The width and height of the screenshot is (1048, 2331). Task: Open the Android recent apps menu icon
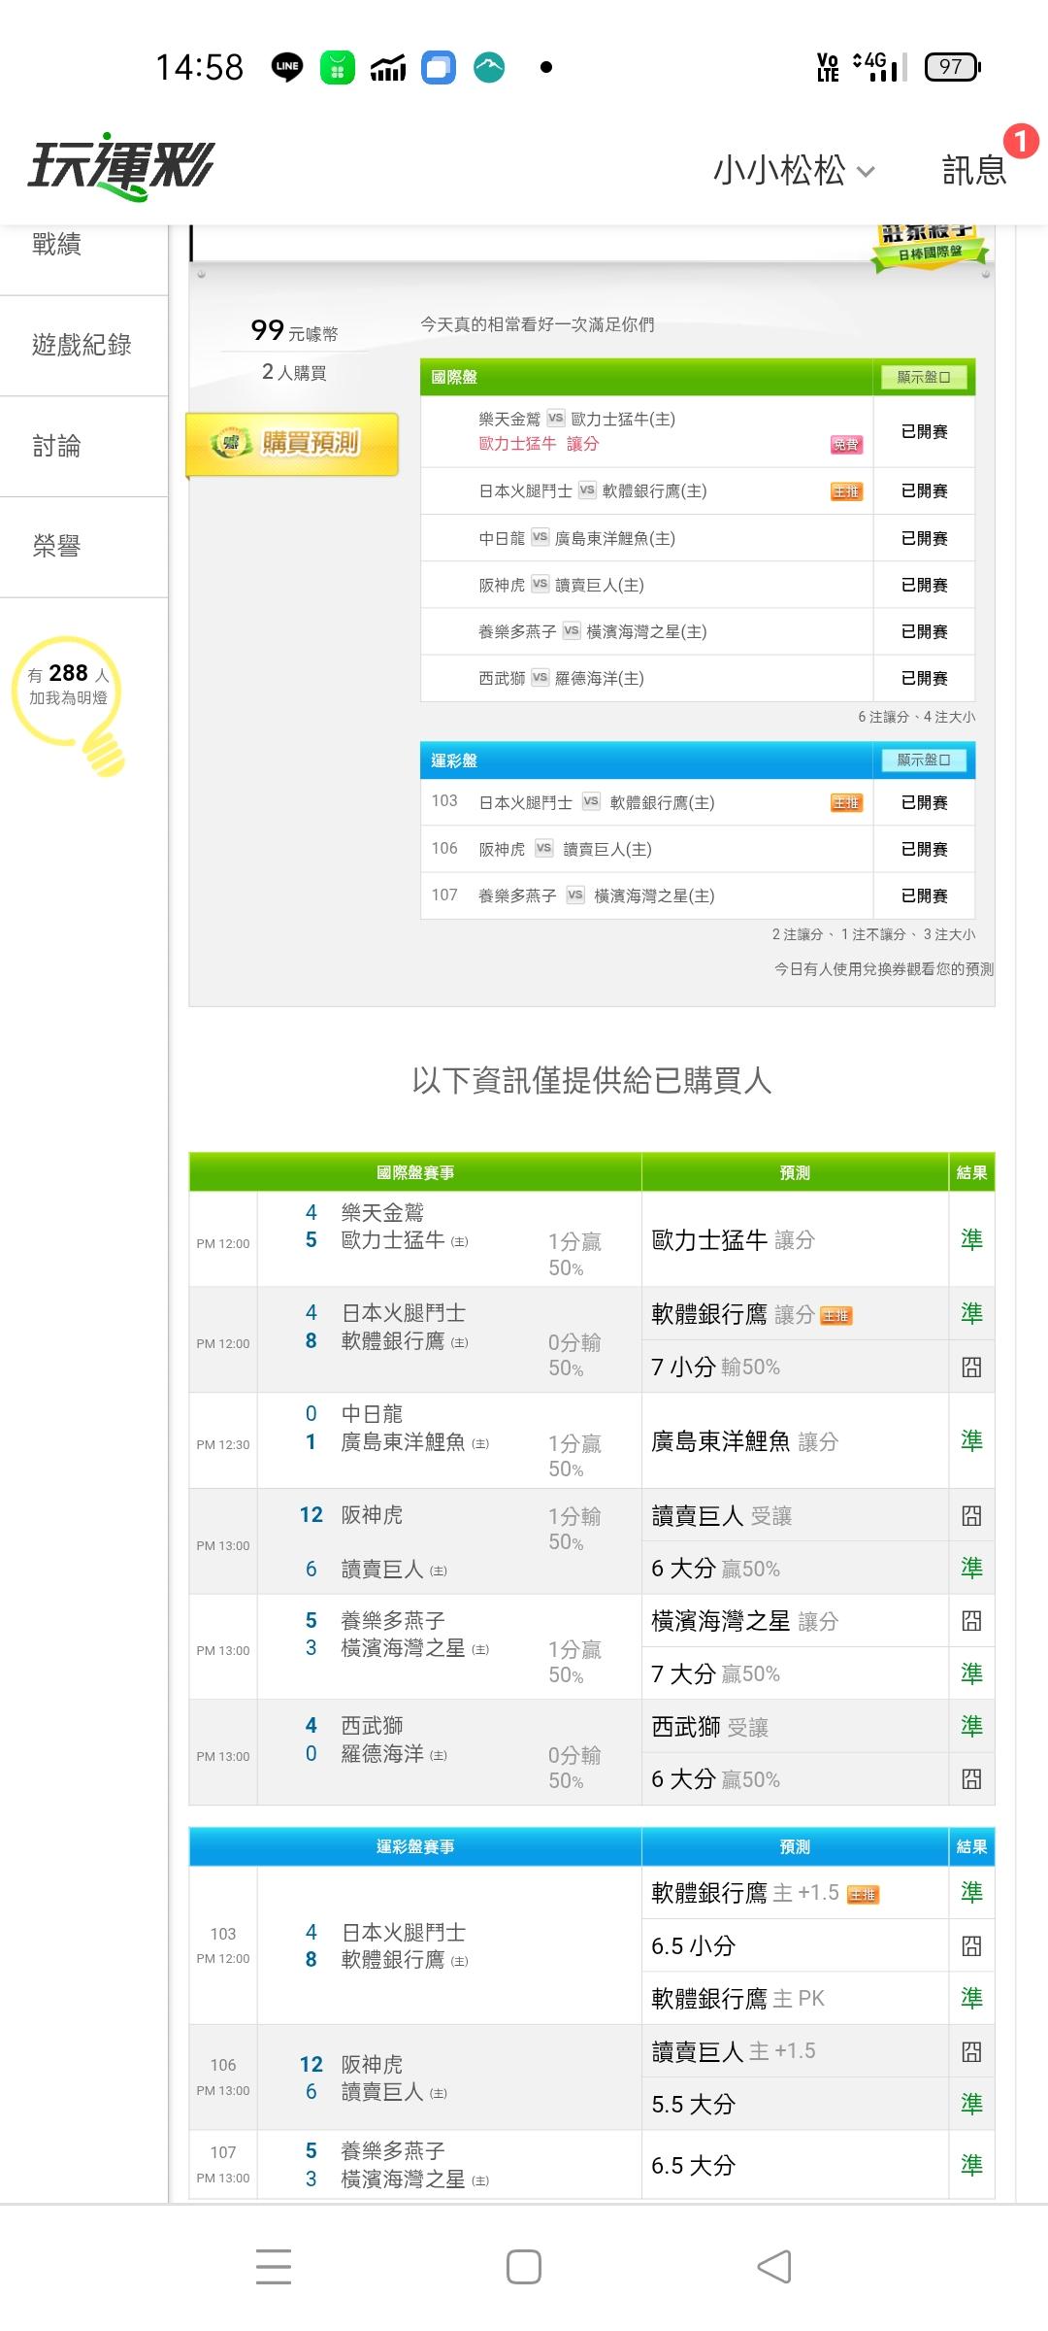pyautogui.click(x=274, y=2267)
